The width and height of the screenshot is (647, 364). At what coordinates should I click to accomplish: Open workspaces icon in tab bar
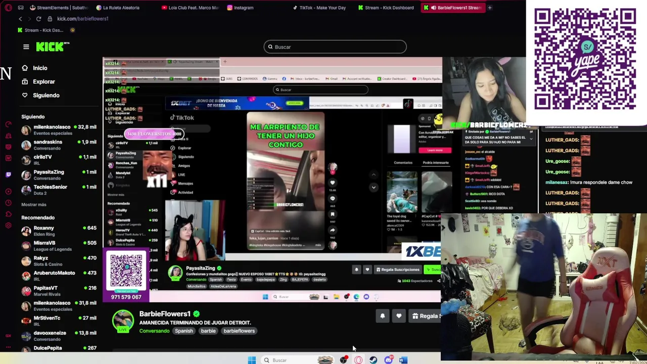point(21,8)
